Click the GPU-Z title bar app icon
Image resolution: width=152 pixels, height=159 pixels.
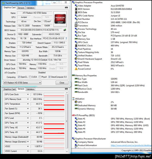[x=4, y=3]
